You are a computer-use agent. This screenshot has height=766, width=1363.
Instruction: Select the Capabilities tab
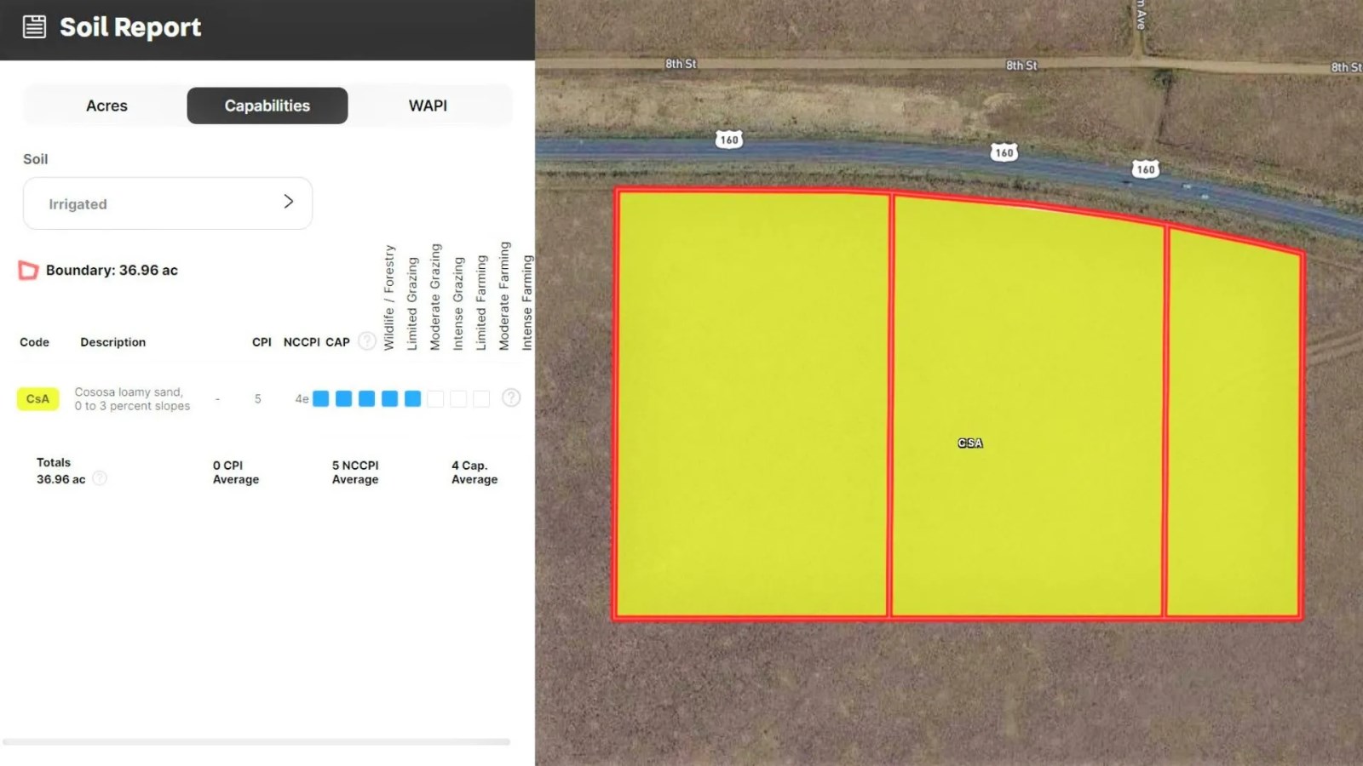[267, 106]
